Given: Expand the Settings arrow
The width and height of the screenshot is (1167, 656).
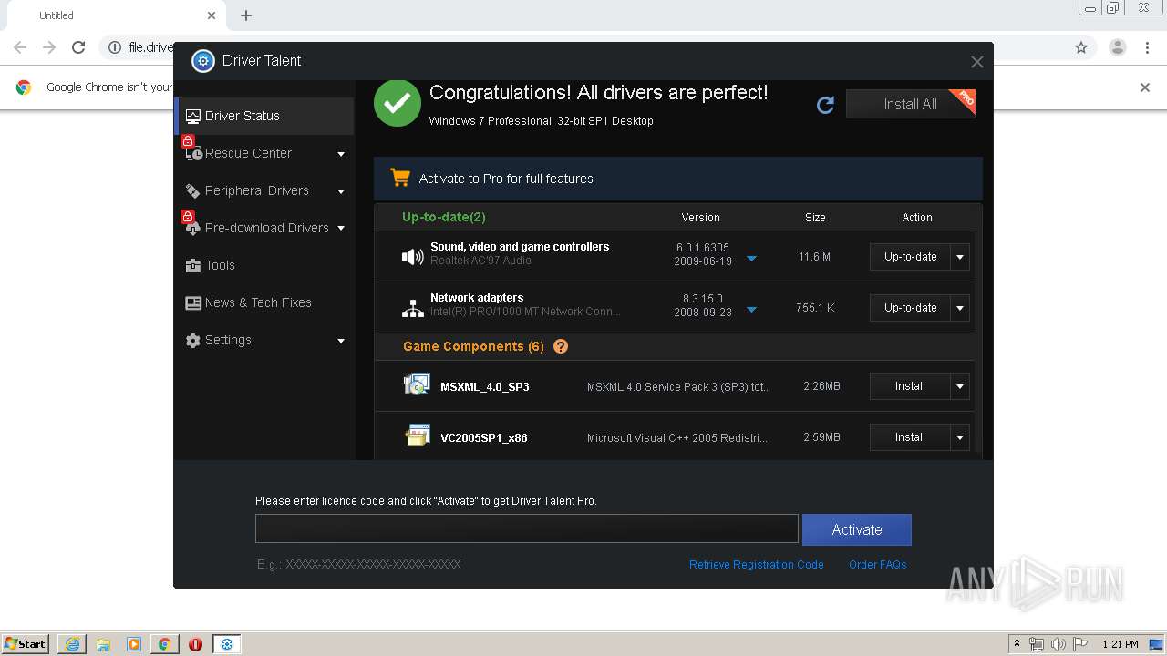Looking at the screenshot, I should (341, 341).
